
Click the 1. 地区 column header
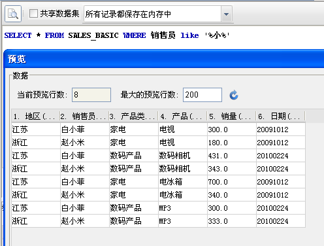pos(36,116)
